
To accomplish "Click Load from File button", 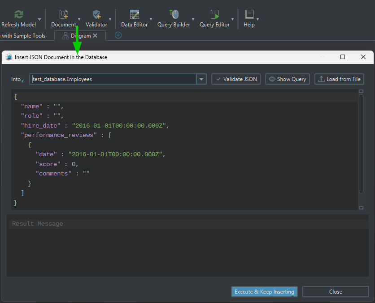I will pos(339,79).
